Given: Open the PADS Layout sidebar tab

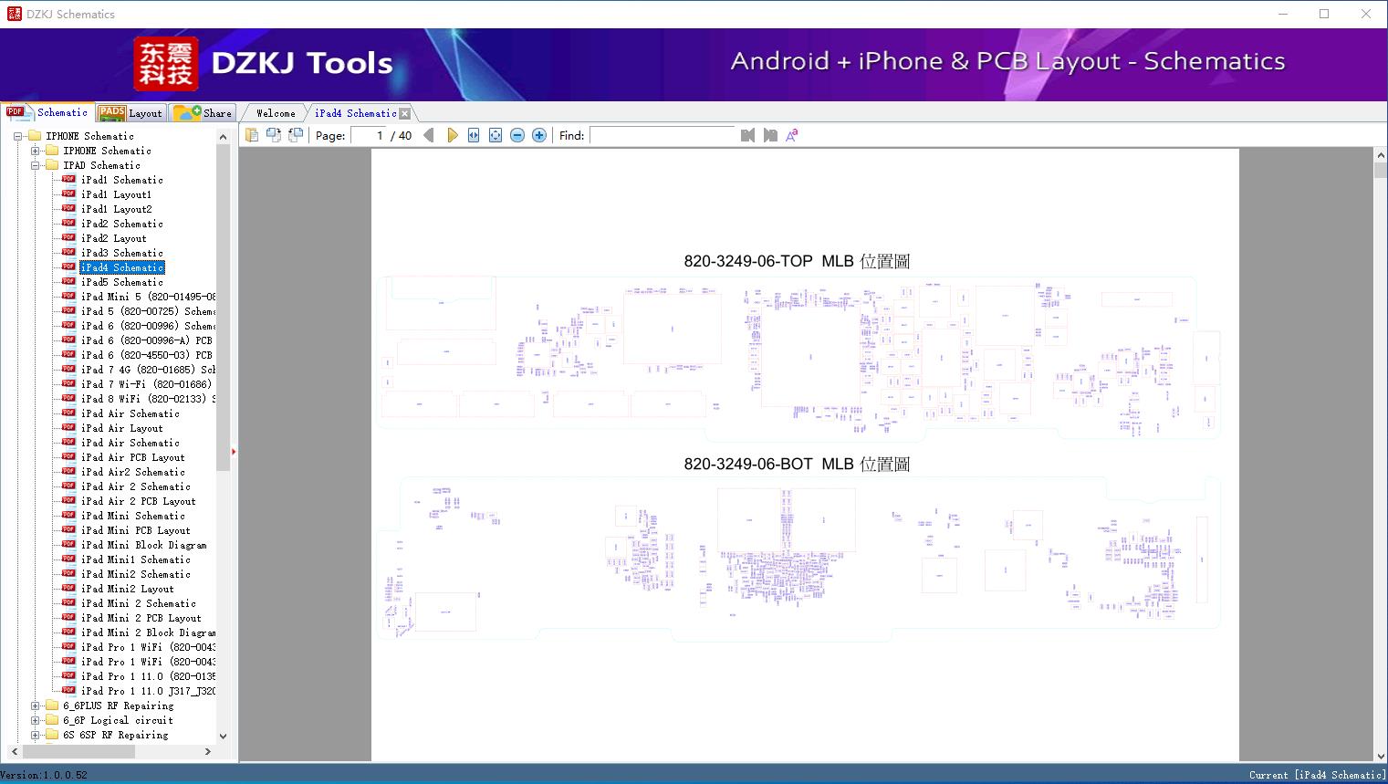Looking at the screenshot, I should click(130, 113).
